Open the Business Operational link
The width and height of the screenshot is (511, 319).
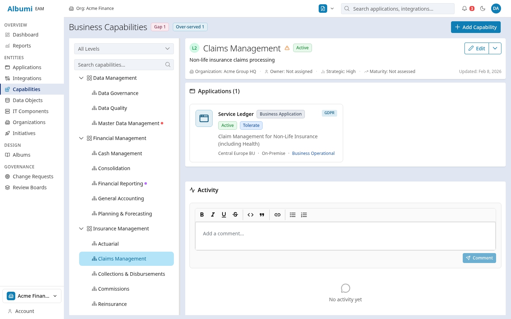313,153
